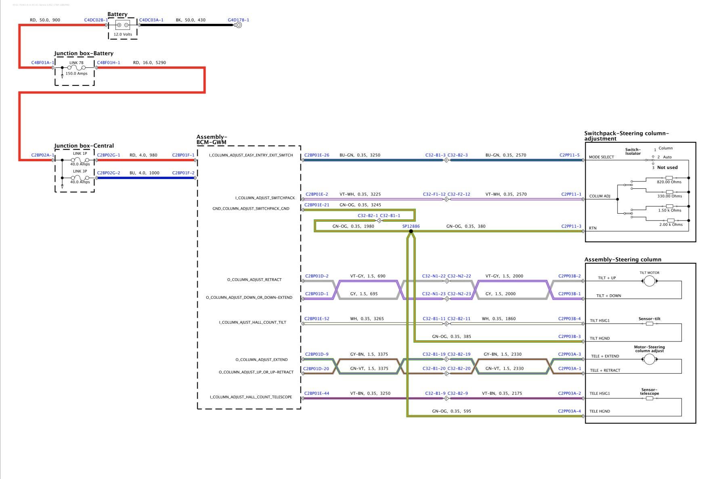The width and height of the screenshot is (713, 479).
Task: Open connector link C2BP01E-26
Action: coord(317,155)
